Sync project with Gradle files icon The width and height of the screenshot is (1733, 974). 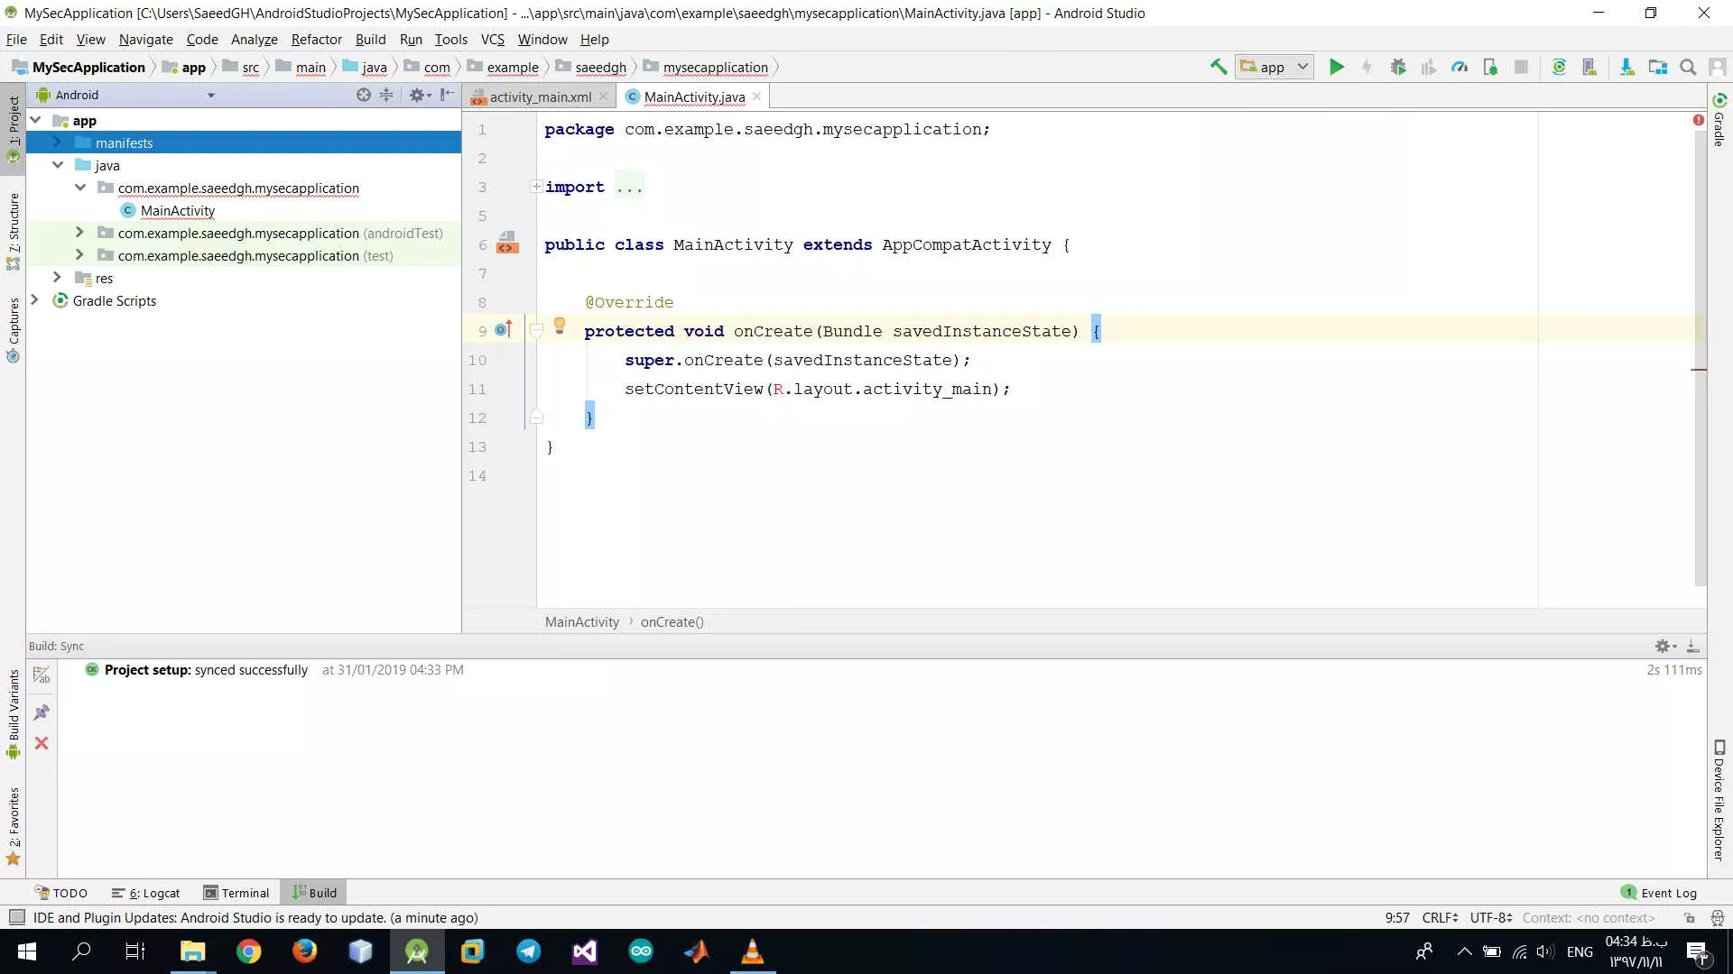point(1559,67)
